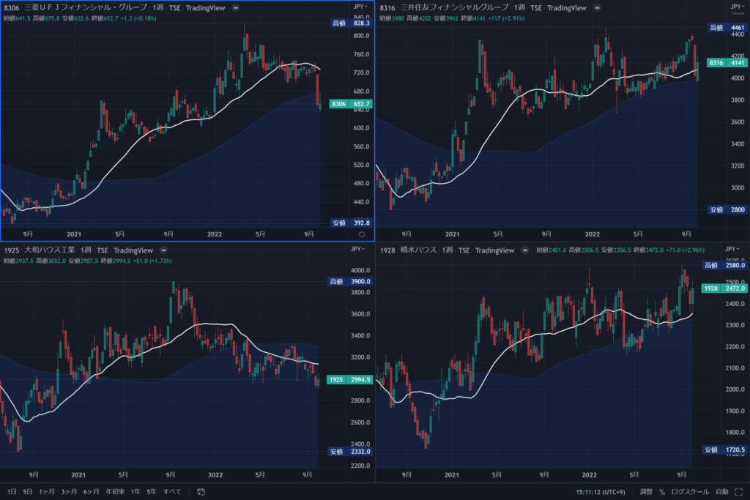Select the 3ヶ月 time range

(x=69, y=491)
